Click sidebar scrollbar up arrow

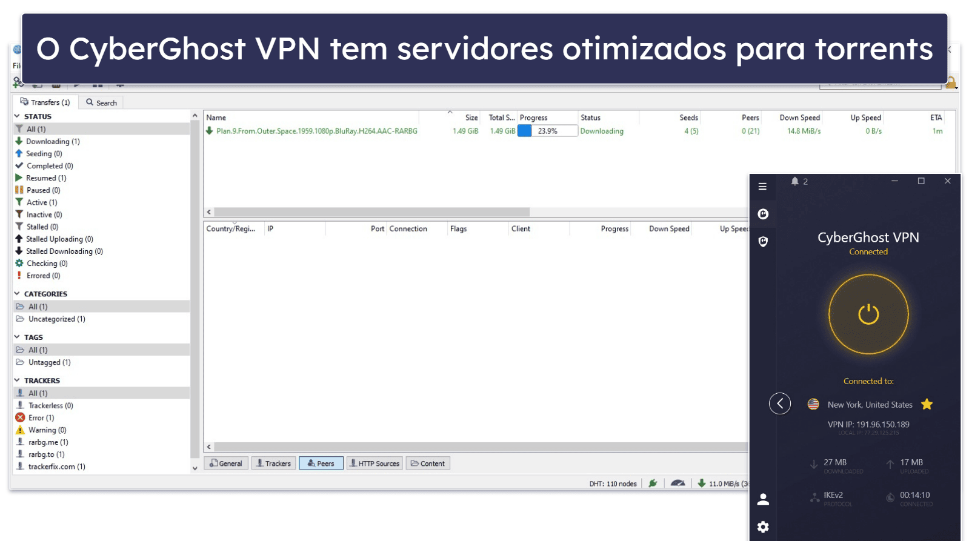195,116
